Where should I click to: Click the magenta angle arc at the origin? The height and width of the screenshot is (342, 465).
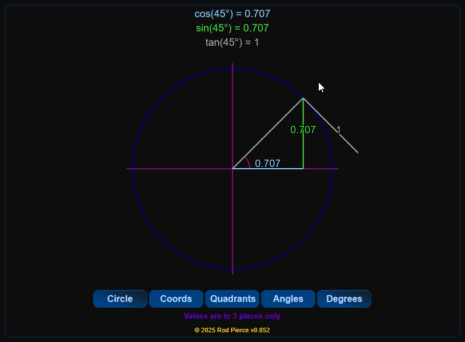tap(247, 162)
